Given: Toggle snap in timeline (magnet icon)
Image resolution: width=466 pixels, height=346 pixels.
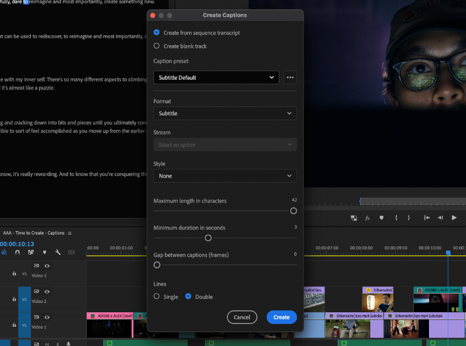Looking at the screenshot, I should tap(17, 252).
